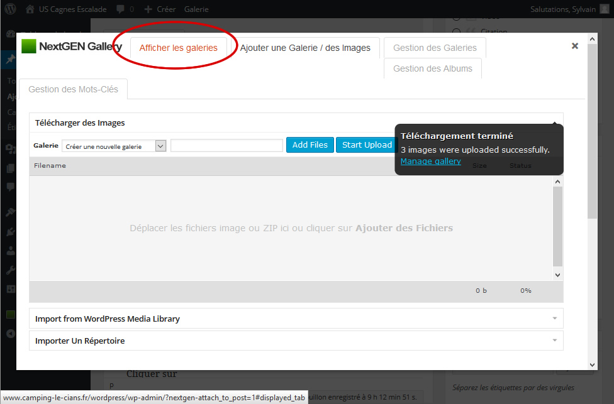
Task: Click the arrow on the Media Library import row
Action: point(554,319)
